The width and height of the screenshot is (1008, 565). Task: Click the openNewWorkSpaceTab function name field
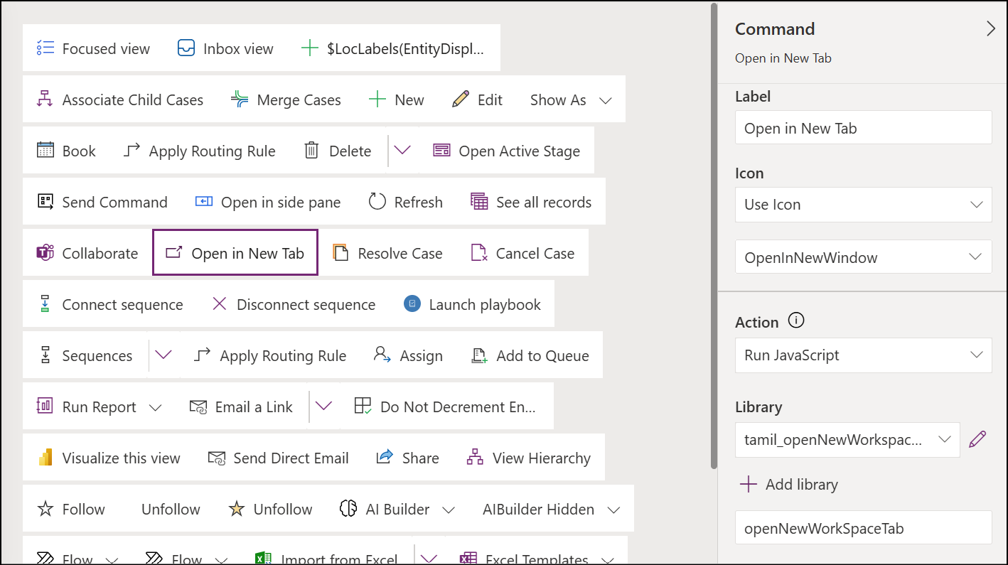[x=863, y=528]
